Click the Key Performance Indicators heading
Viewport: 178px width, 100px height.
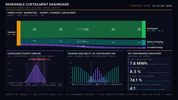(x=144, y=53)
